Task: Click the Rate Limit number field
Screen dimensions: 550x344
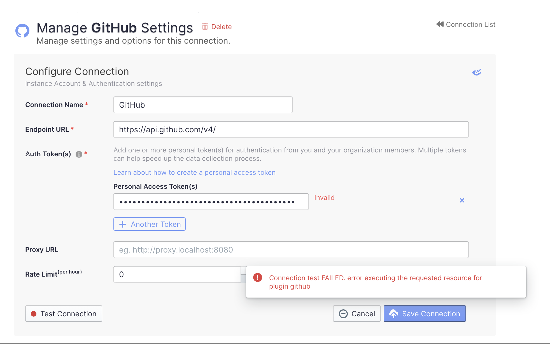Action: click(x=177, y=274)
